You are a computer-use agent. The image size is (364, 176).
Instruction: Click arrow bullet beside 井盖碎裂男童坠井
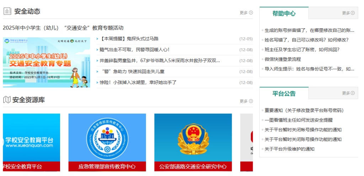[97, 61]
